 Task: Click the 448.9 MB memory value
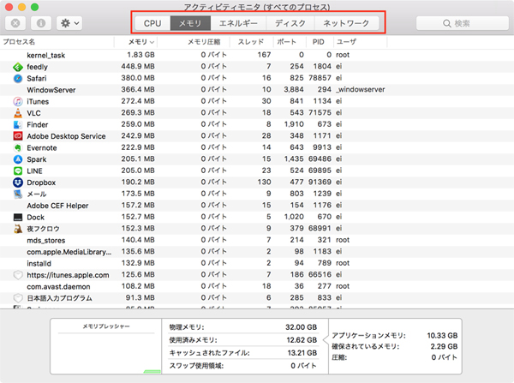[x=138, y=67]
